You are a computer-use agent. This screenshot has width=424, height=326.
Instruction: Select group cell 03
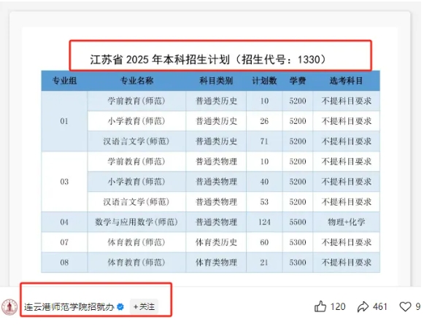(64, 182)
